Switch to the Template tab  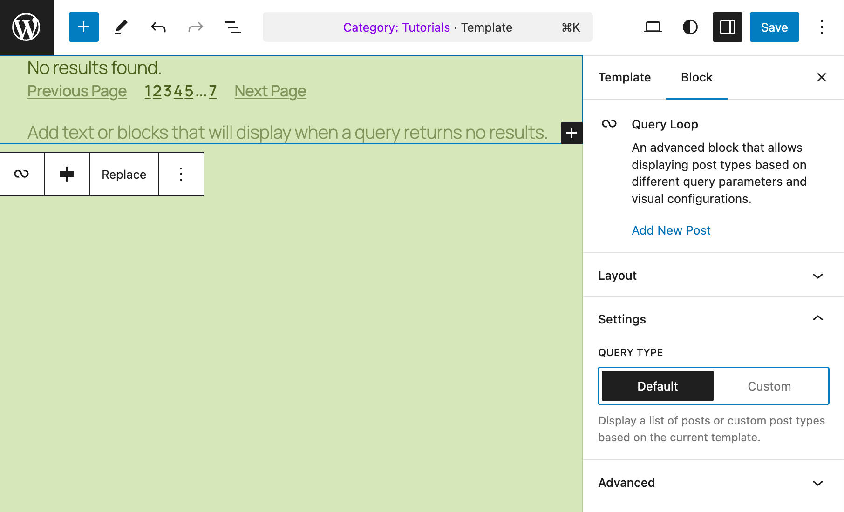(625, 77)
